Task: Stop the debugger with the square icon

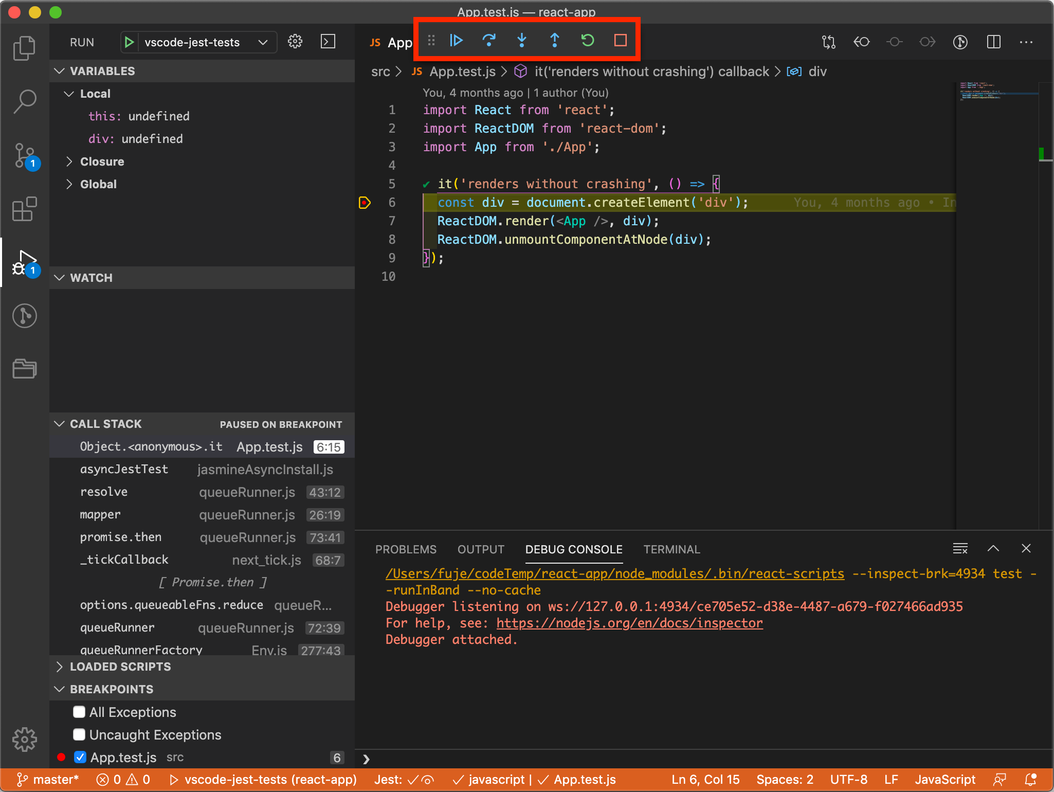Action: pos(621,40)
